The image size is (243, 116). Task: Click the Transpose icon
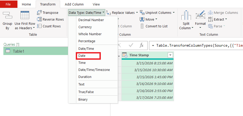39,13
